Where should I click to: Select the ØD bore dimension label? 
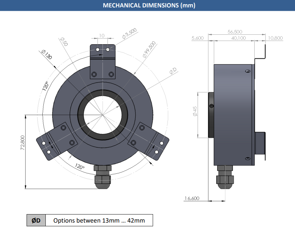tap(173, 70)
